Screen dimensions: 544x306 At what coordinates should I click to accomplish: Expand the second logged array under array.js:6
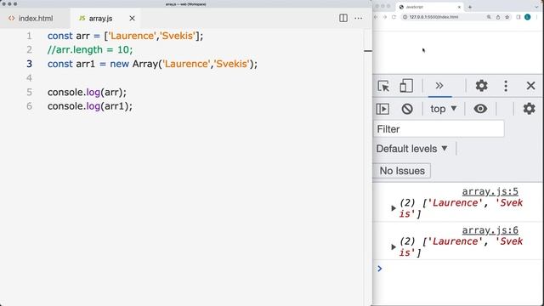point(393,247)
